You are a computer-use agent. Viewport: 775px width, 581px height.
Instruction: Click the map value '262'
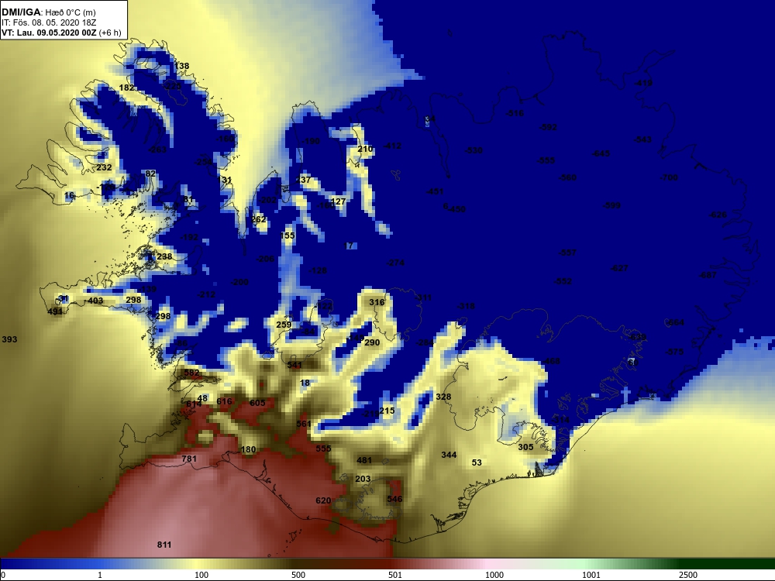point(259,219)
